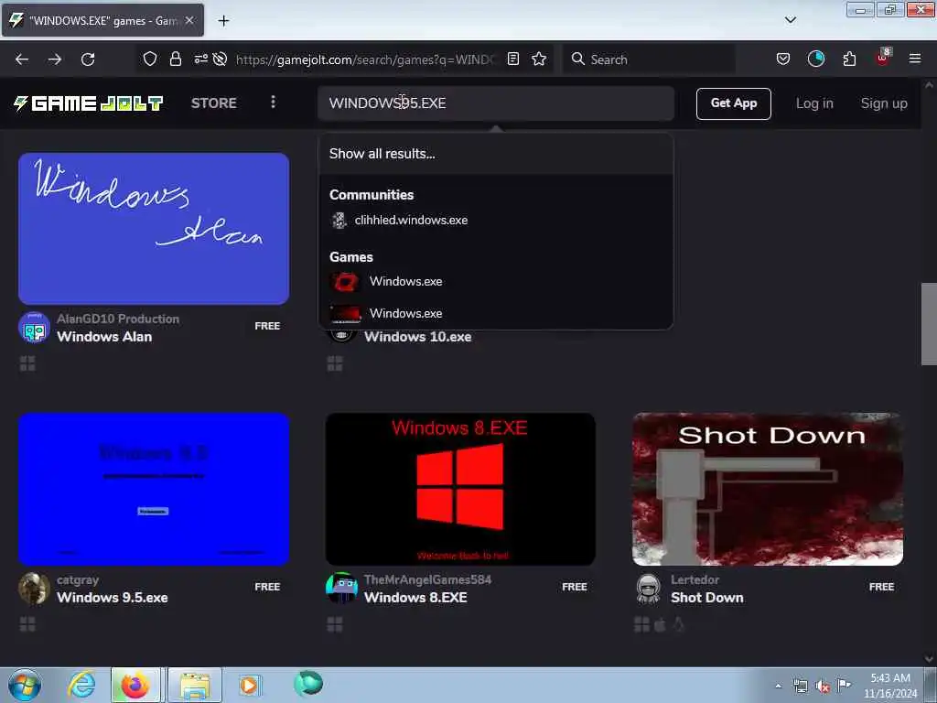
Task: Click the Action Center flag tray icon
Action: 844,686
